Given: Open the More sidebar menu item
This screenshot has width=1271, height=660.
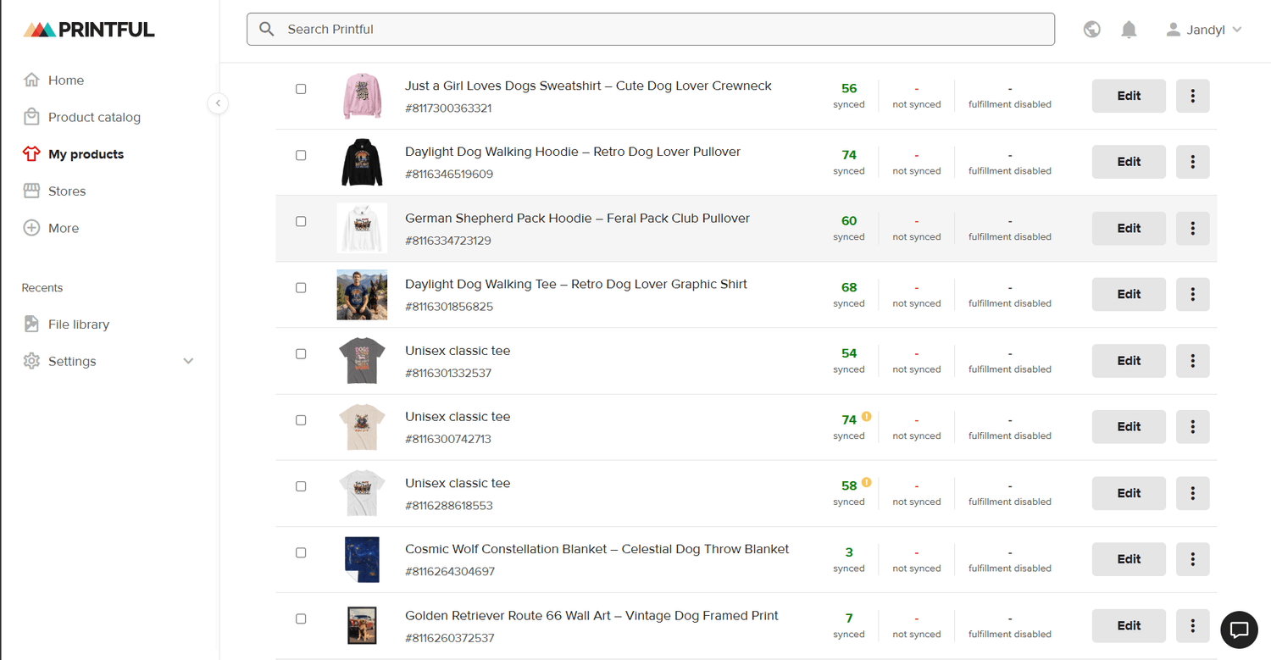Looking at the screenshot, I should 63,228.
